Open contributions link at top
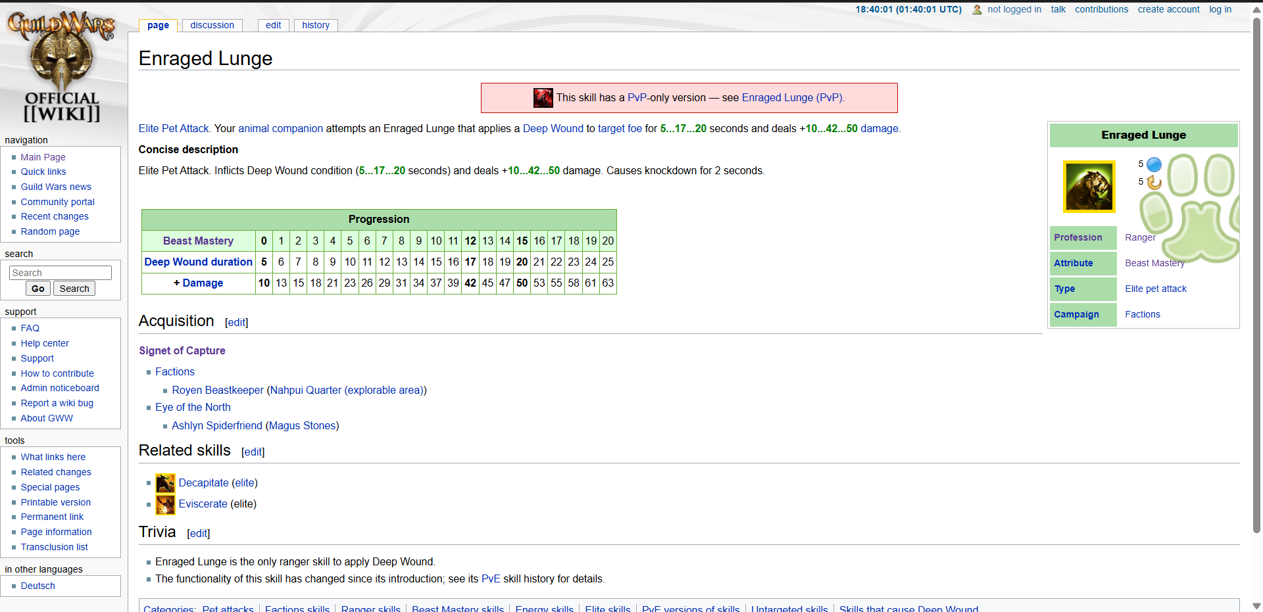This screenshot has height=612, width=1263. click(x=1101, y=9)
